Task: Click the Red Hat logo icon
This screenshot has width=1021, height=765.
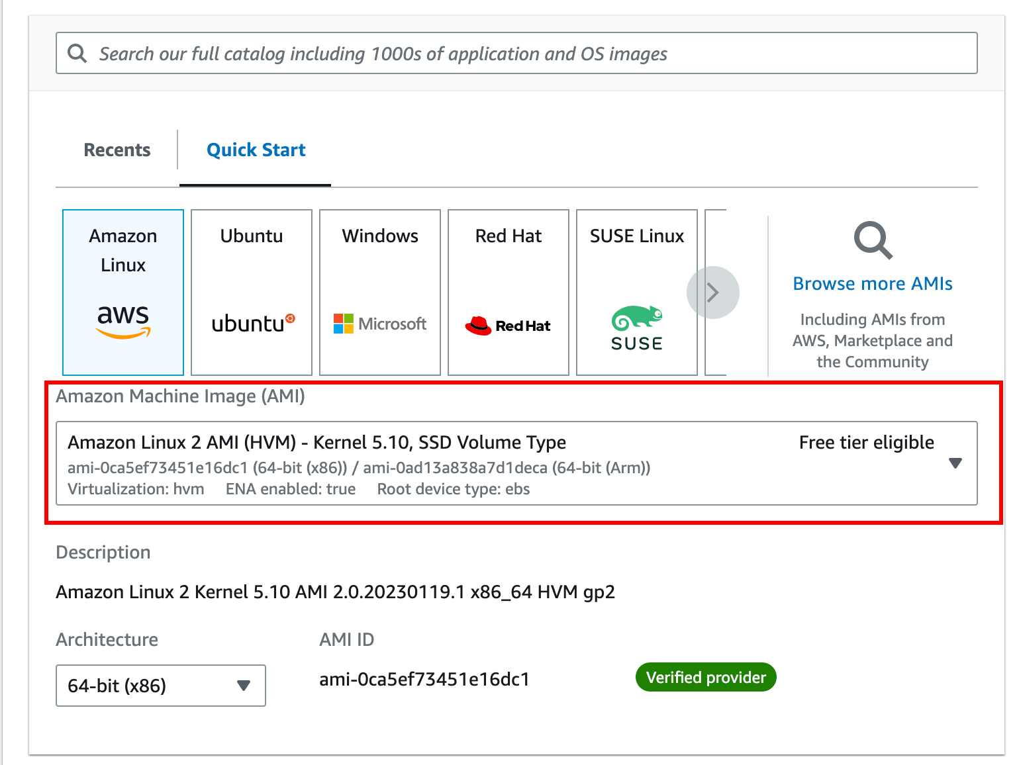Action: pos(509,326)
